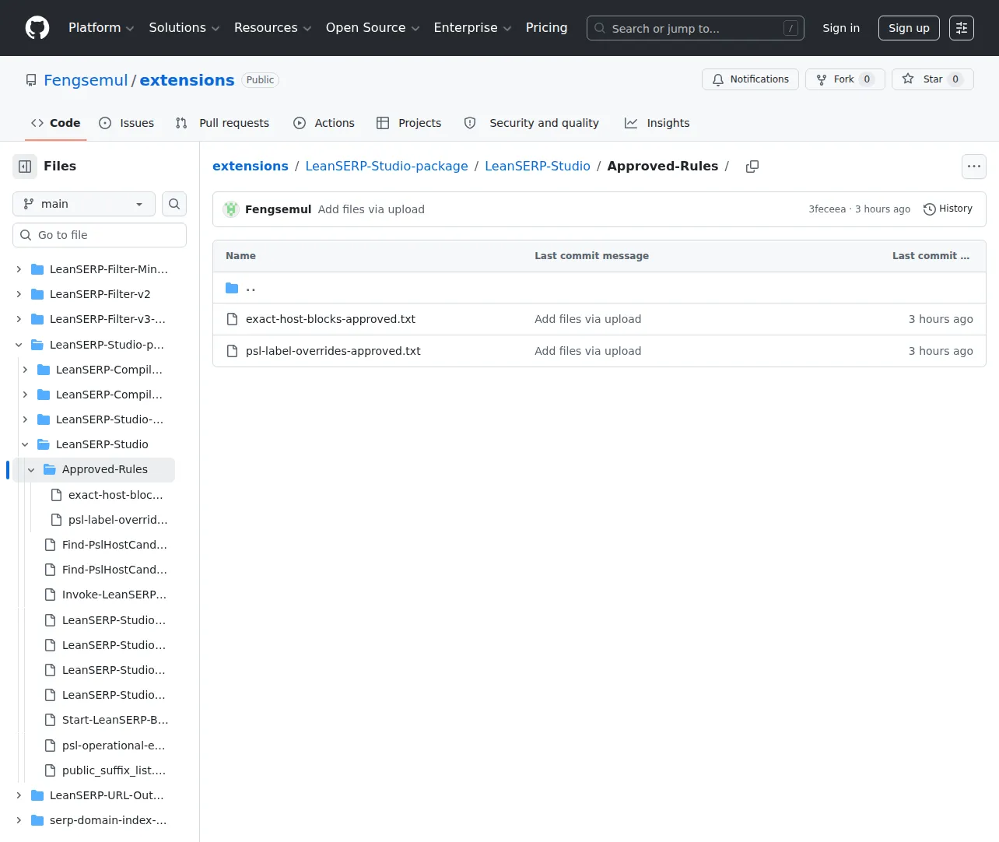Open History via the clock icon
Screen dimensions: 999x842
tap(948, 209)
